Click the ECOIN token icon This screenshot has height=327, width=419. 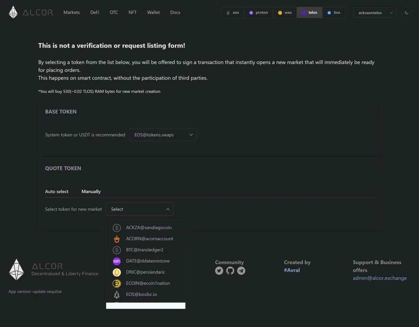click(x=117, y=284)
